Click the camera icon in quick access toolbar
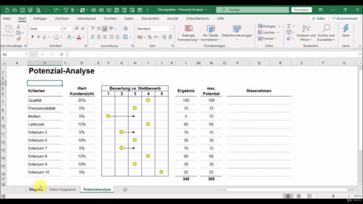The width and height of the screenshot is (363, 204). (109, 10)
